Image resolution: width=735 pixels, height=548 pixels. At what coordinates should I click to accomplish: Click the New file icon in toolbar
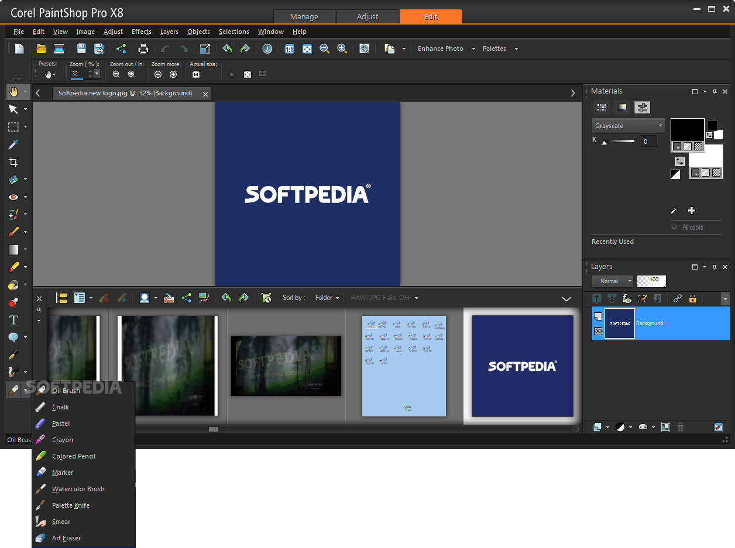pyautogui.click(x=19, y=49)
